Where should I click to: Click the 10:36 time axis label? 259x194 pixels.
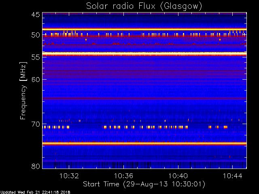pyautogui.click(x=123, y=176)
